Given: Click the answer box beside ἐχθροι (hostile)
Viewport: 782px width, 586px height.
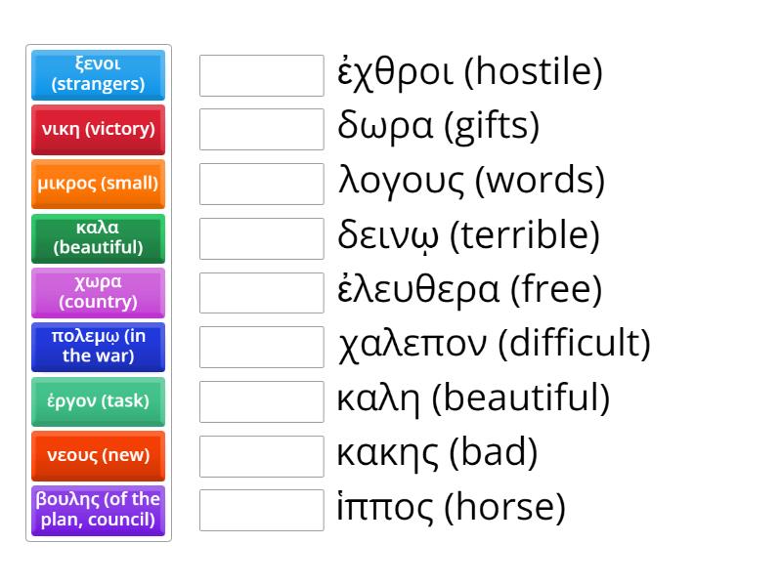Looking at the screenshot, I should point(259,75).
